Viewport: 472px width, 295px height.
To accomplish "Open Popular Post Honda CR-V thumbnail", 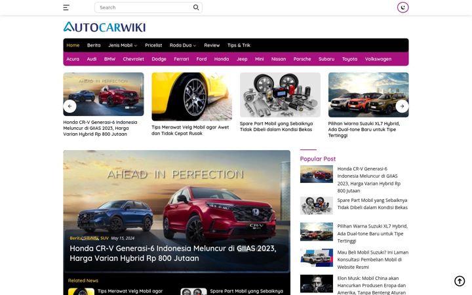I will [317, 174].
